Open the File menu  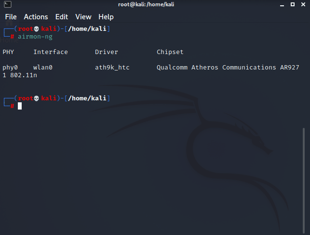point(11,17)
